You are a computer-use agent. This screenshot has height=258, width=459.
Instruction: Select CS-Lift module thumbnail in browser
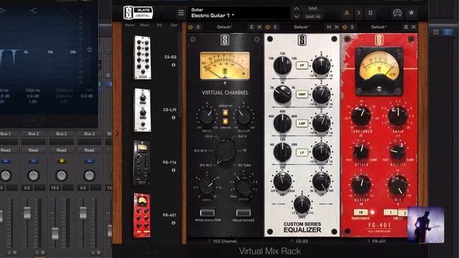(x=143, y=110)
